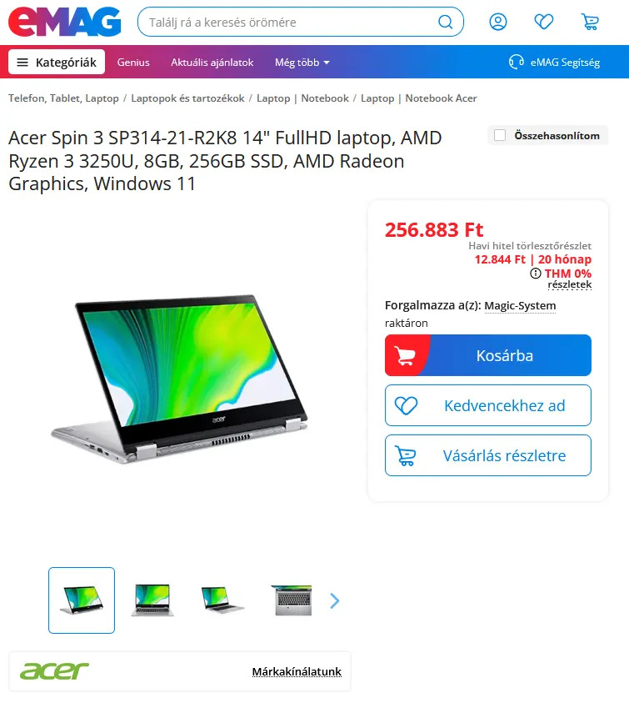Open the Kategóriák hamburger menu
The height and width of the screenshot is (703, 629).
(x=57, y=62)
